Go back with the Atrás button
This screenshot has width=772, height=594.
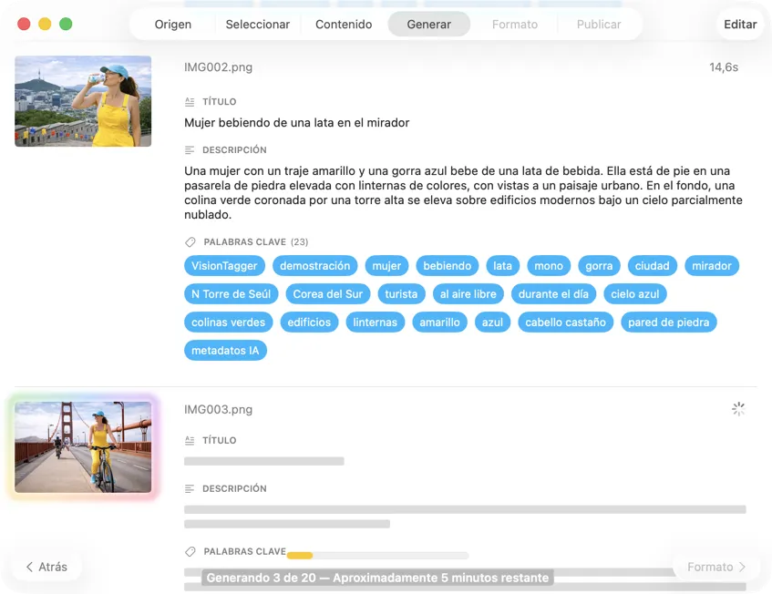[x=46, y=567]
